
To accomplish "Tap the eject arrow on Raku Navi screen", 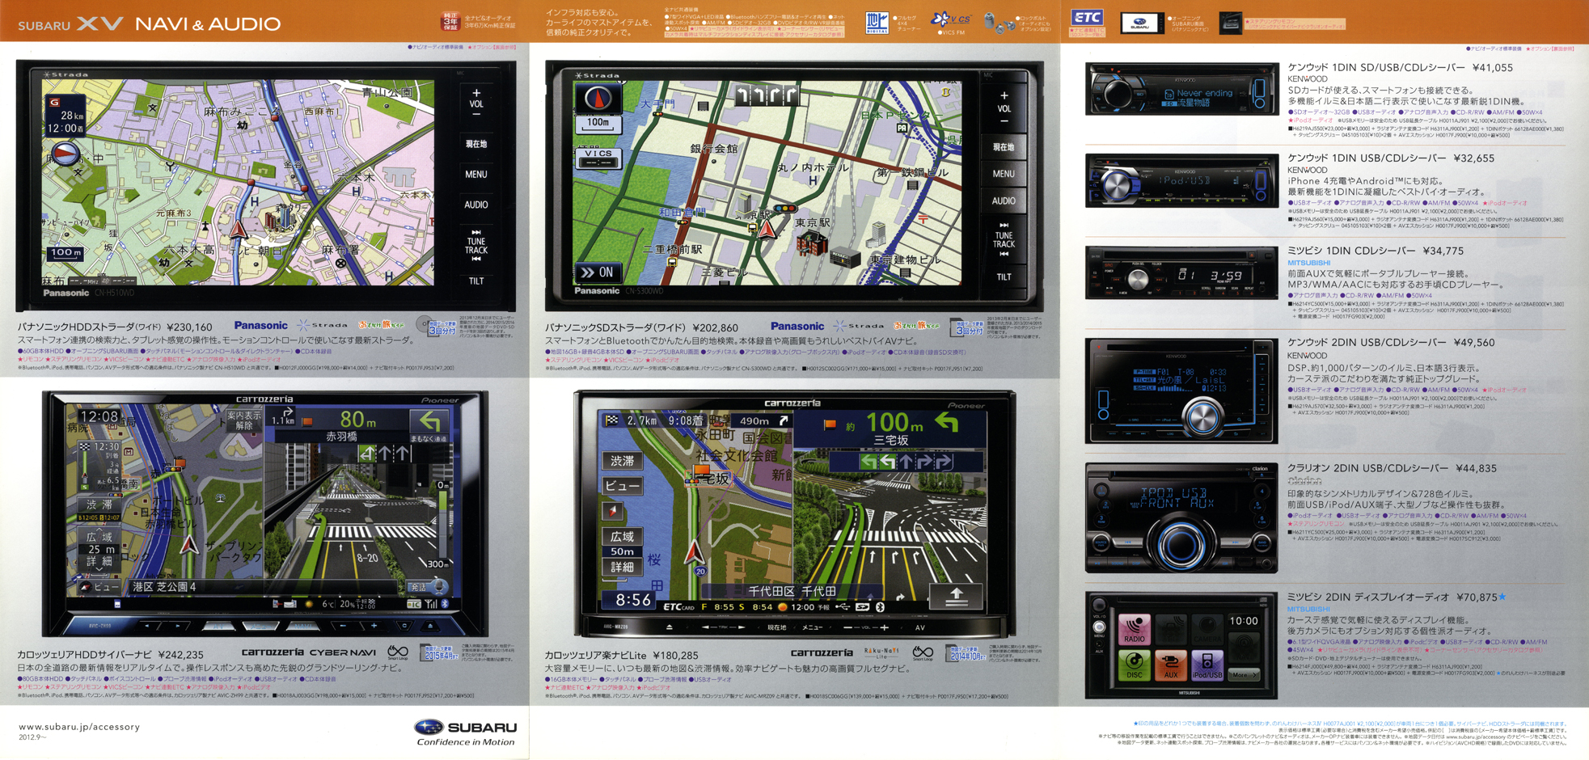I will tap(956, 596).
